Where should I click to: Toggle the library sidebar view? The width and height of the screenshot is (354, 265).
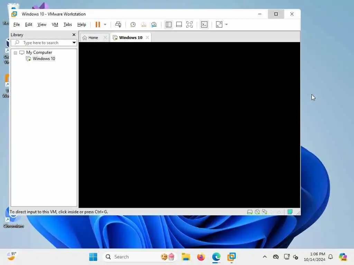(x=169, y=24)
